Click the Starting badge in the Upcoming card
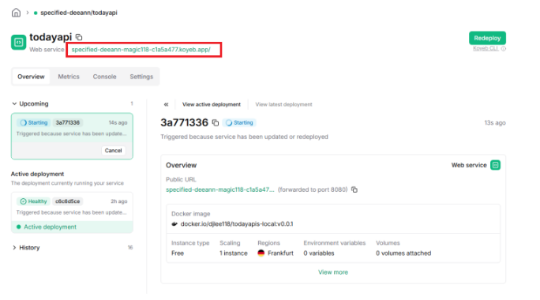The image size is (540, 300). [x=34, y=122]
